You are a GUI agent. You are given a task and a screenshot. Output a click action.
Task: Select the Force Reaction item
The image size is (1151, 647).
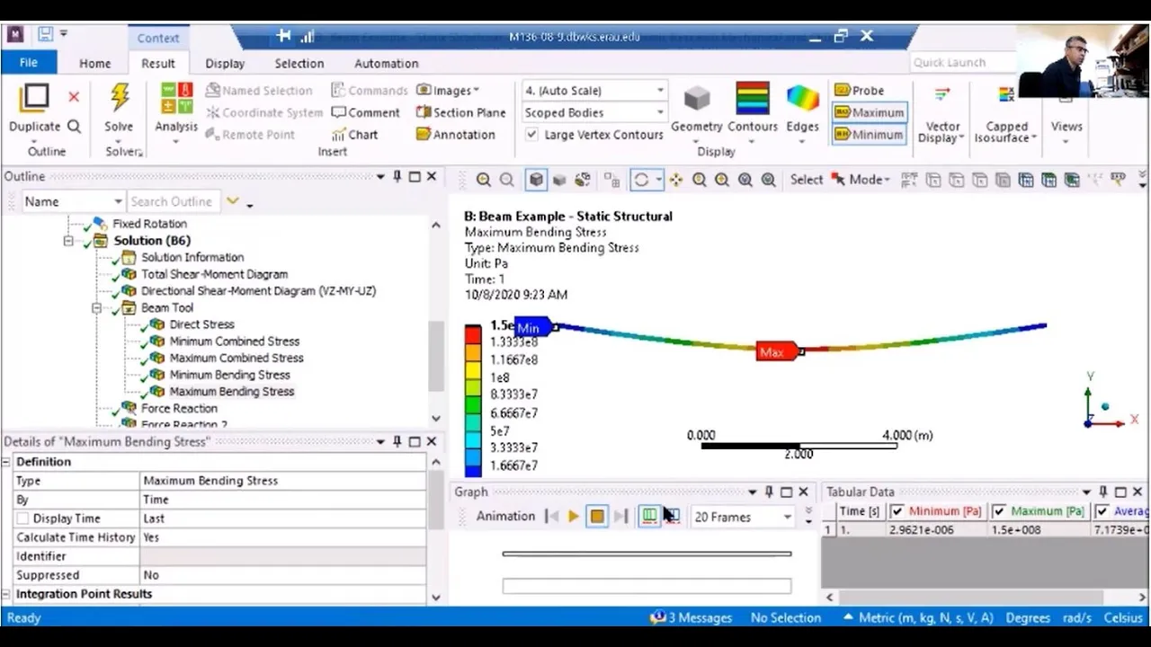click(178, 408)
